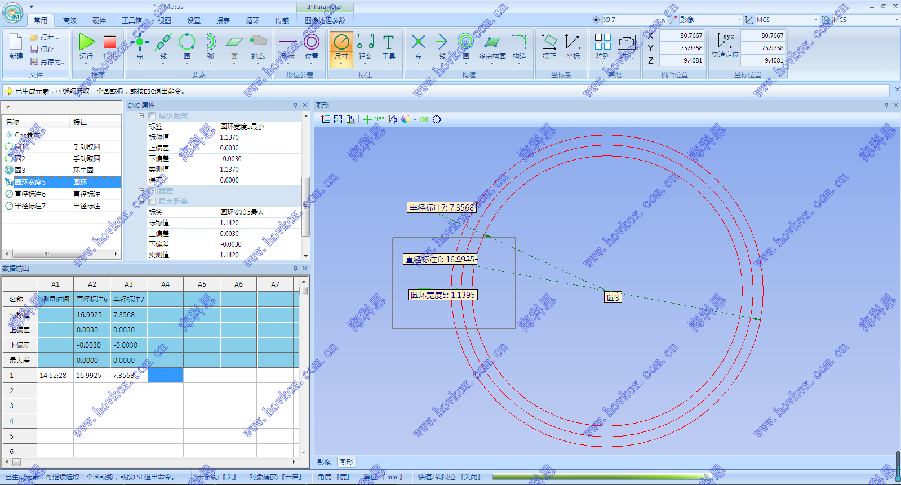Click the green 运行 (Run) play icon
This screenshot has height=485, width=901.
click(x=86, y=42)
